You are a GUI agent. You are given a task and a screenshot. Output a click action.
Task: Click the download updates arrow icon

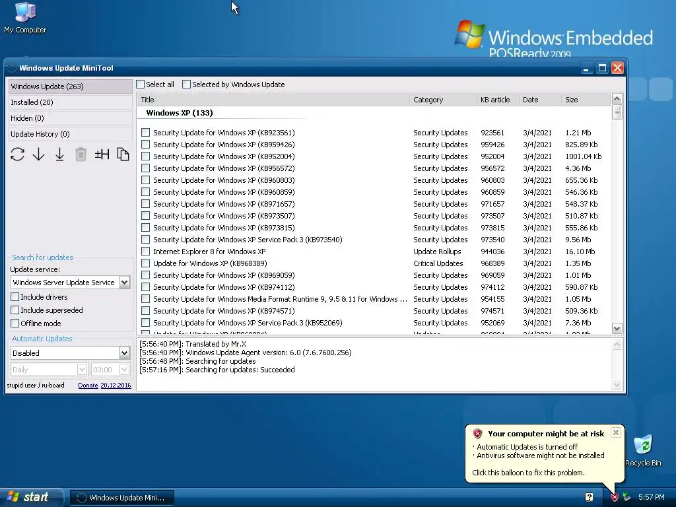coord(39,154)
